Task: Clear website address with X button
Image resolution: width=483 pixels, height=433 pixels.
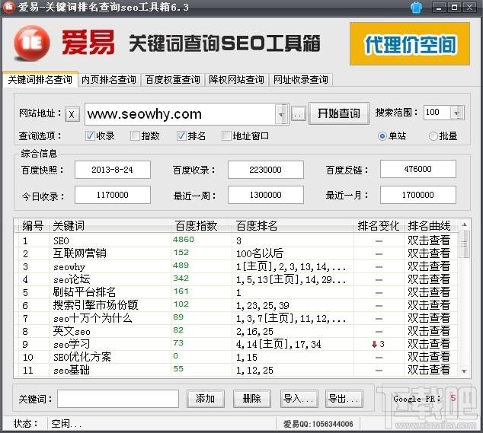Action: point(72,114)
